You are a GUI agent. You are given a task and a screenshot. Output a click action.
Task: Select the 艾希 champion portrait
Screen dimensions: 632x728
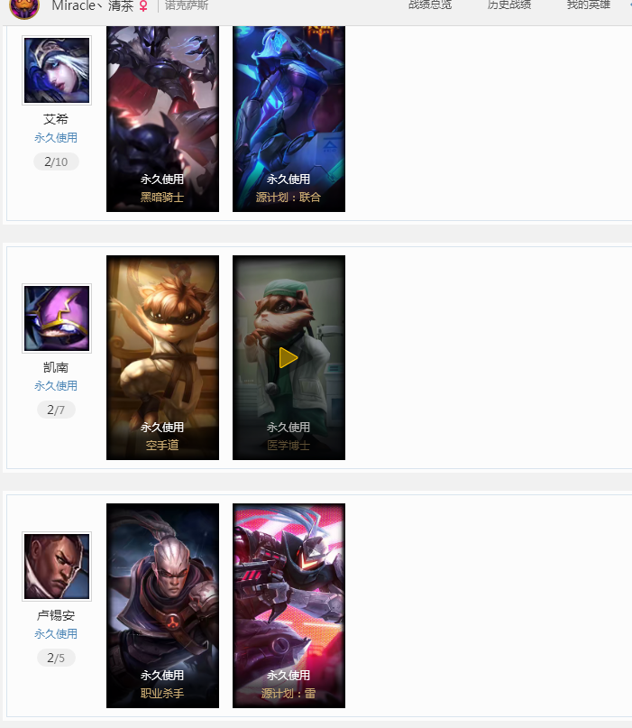57,70
